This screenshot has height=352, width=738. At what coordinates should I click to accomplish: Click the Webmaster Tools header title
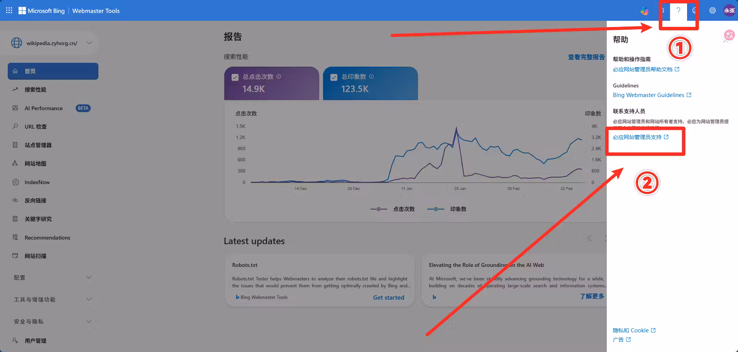click(96, 11)
